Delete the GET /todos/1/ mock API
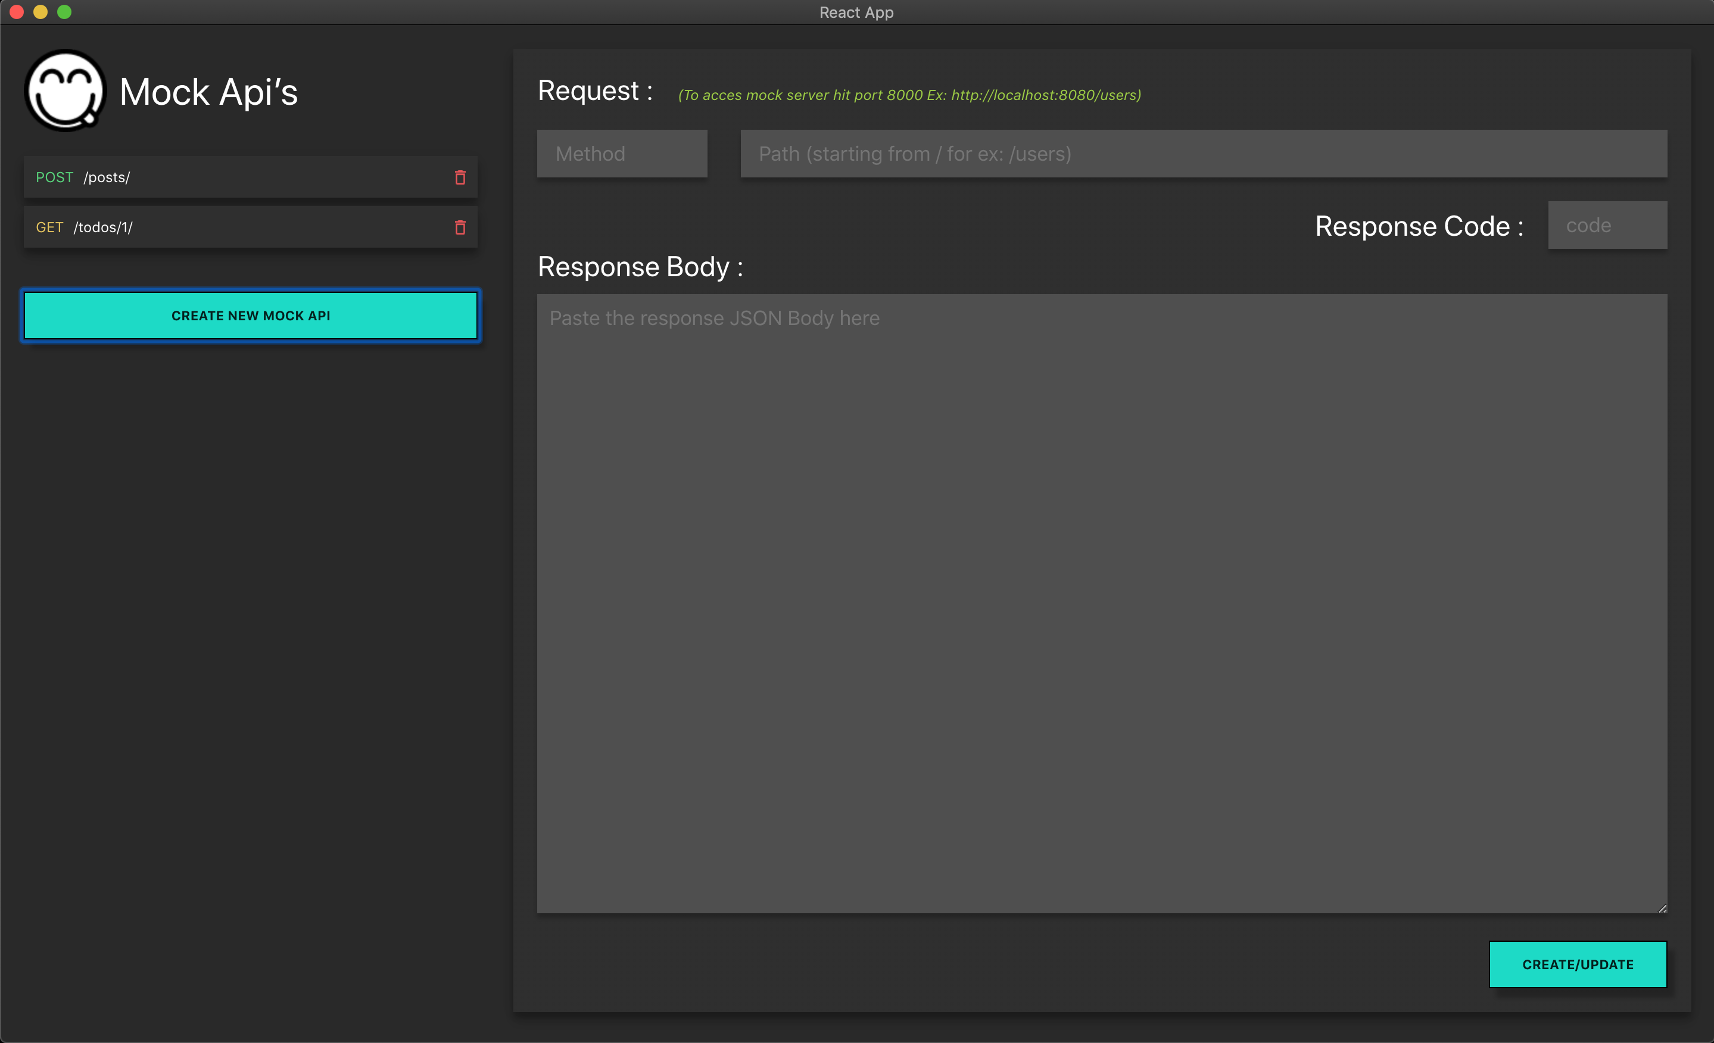The height and width of the screenshot is (1043, 1714). 460,227
